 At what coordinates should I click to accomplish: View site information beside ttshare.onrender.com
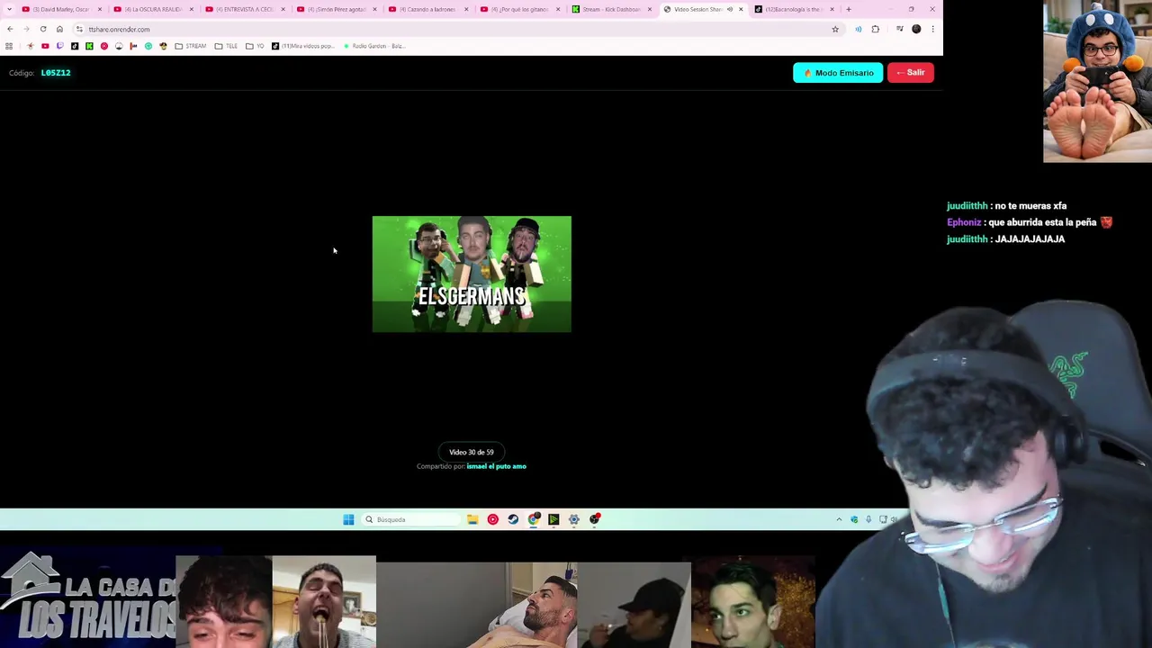(x=79, y=29)
